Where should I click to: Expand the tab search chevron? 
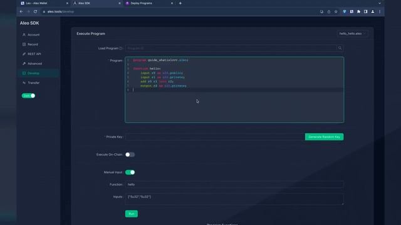tap(380, 3)
